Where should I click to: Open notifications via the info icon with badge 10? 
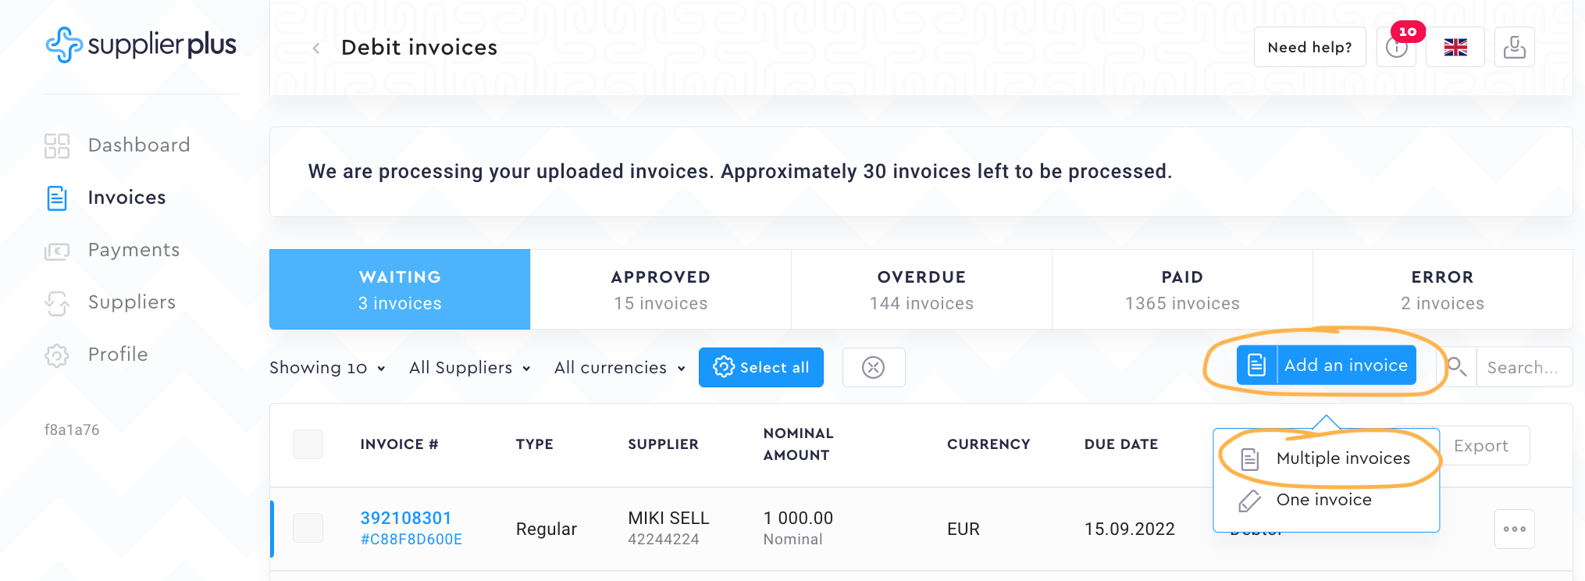(1397, 47)
